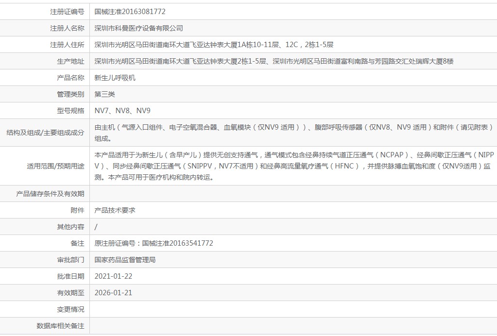Click the 产品名称 label
Screen dimensions: 497x336
pos(70,78)
